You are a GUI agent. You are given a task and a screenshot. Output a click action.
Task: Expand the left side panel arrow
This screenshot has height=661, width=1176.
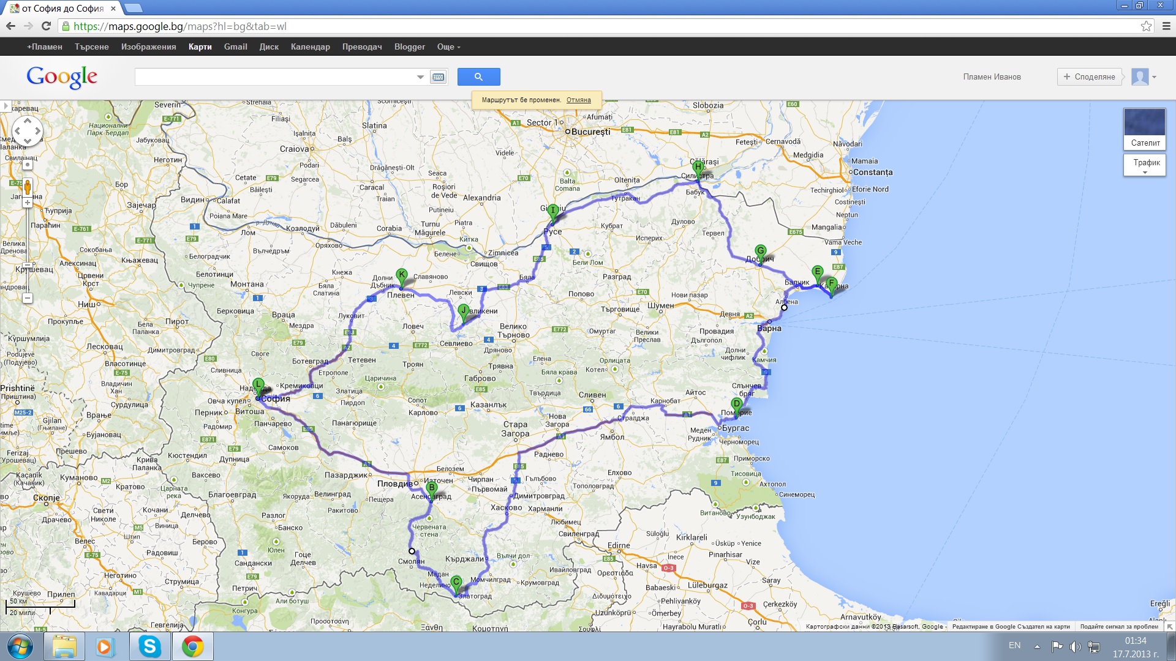click(x=6, y=106)
